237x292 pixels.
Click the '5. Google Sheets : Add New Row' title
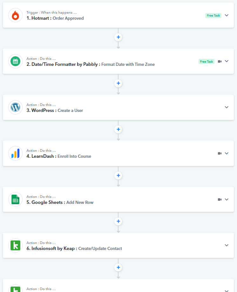[x=60, y=202]
